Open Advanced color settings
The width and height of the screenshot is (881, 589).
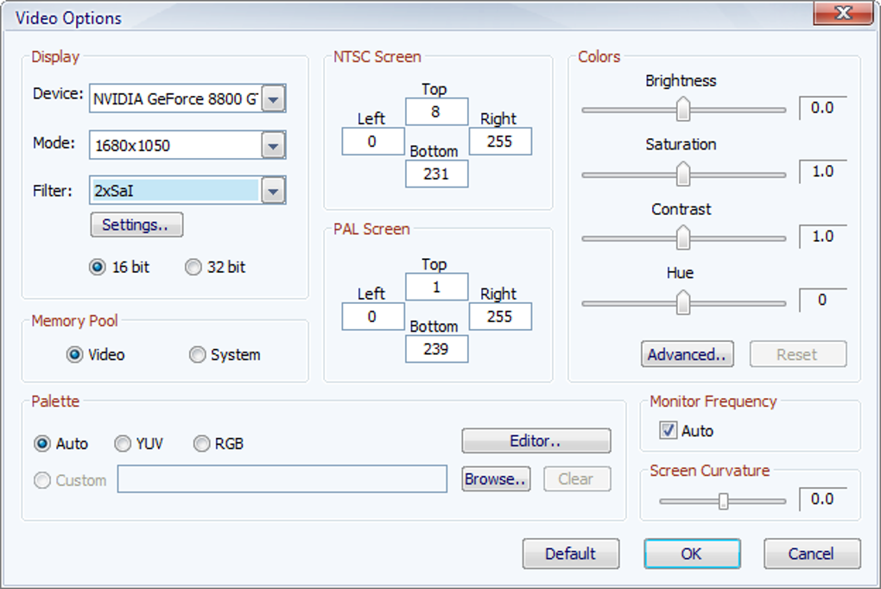[688, 354]
